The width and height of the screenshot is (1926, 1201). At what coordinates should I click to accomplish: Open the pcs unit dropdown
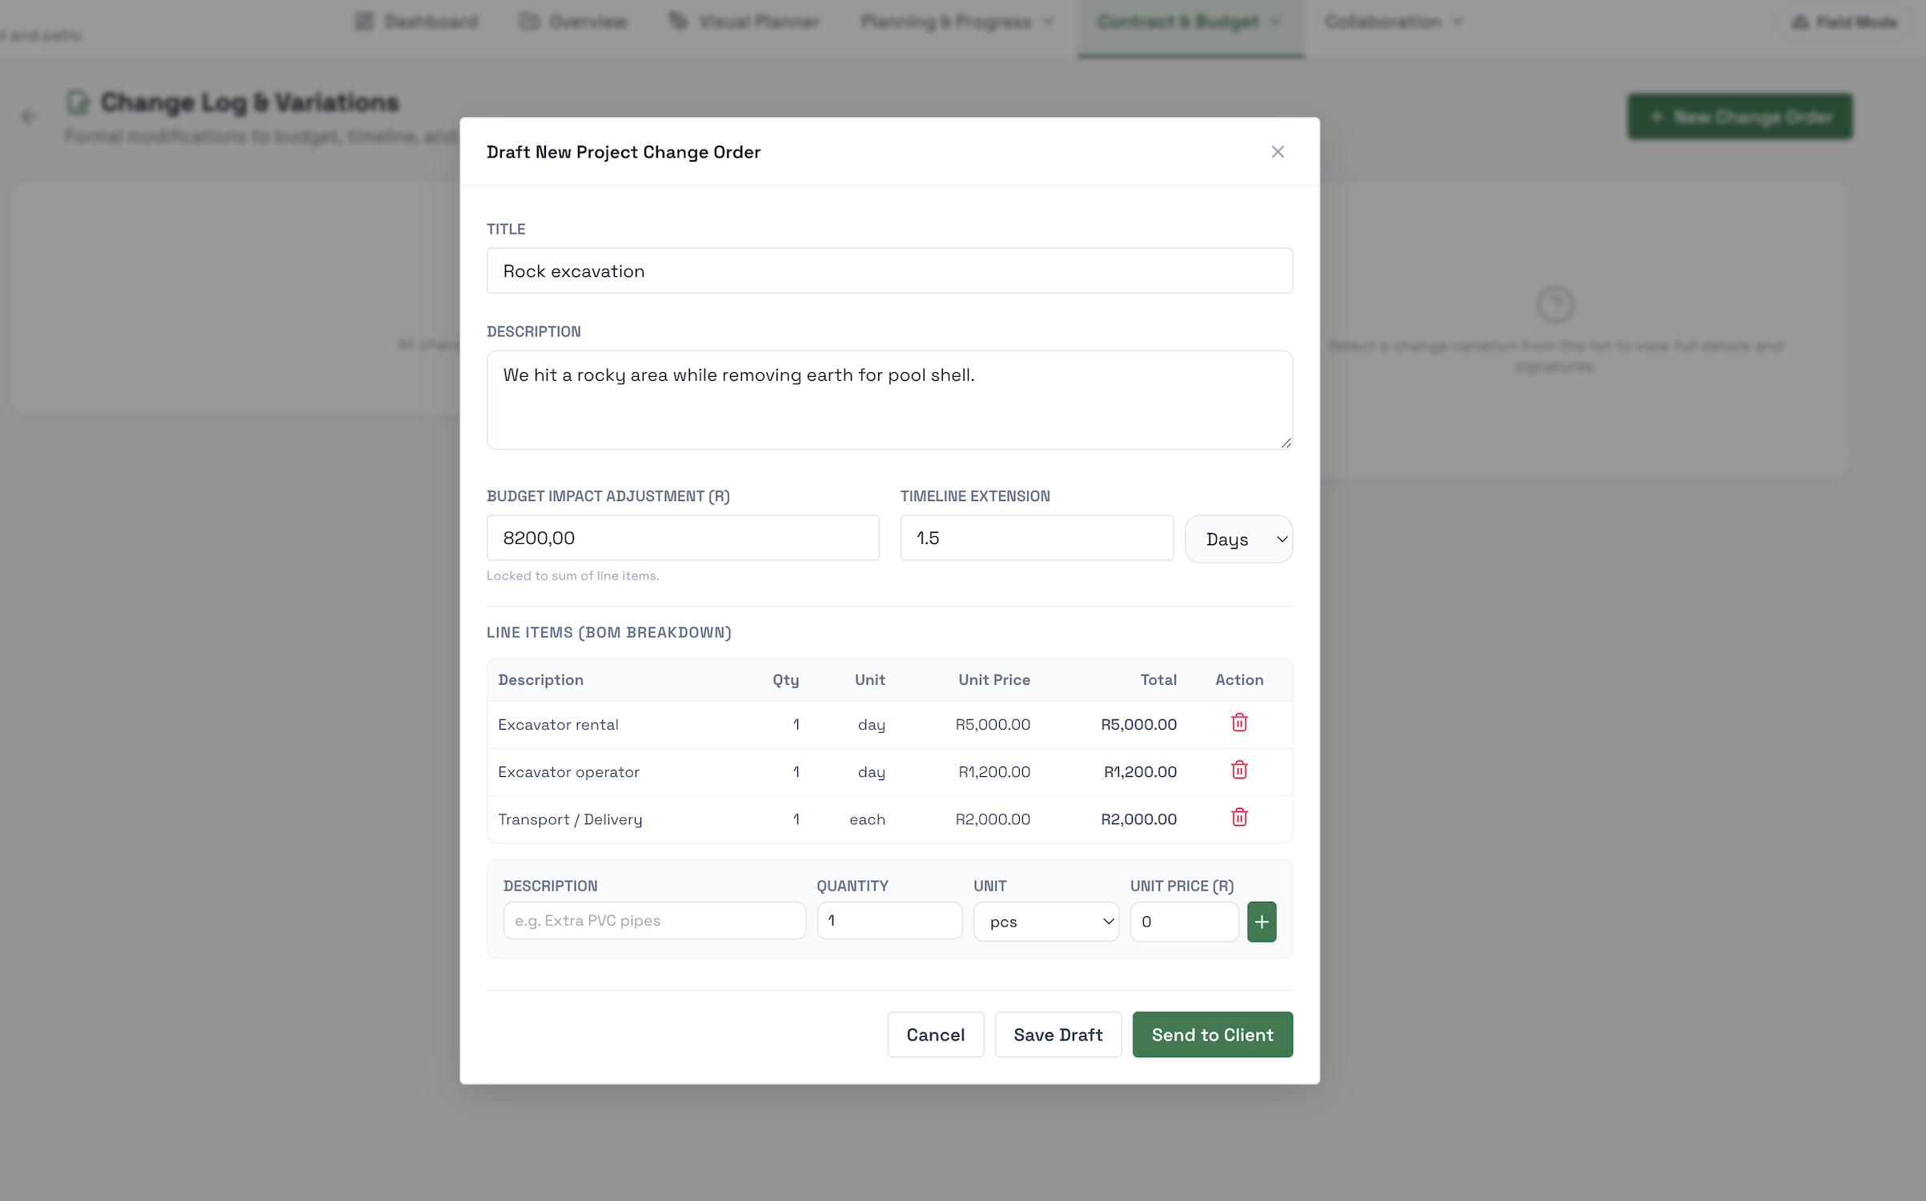(1046, 922)
